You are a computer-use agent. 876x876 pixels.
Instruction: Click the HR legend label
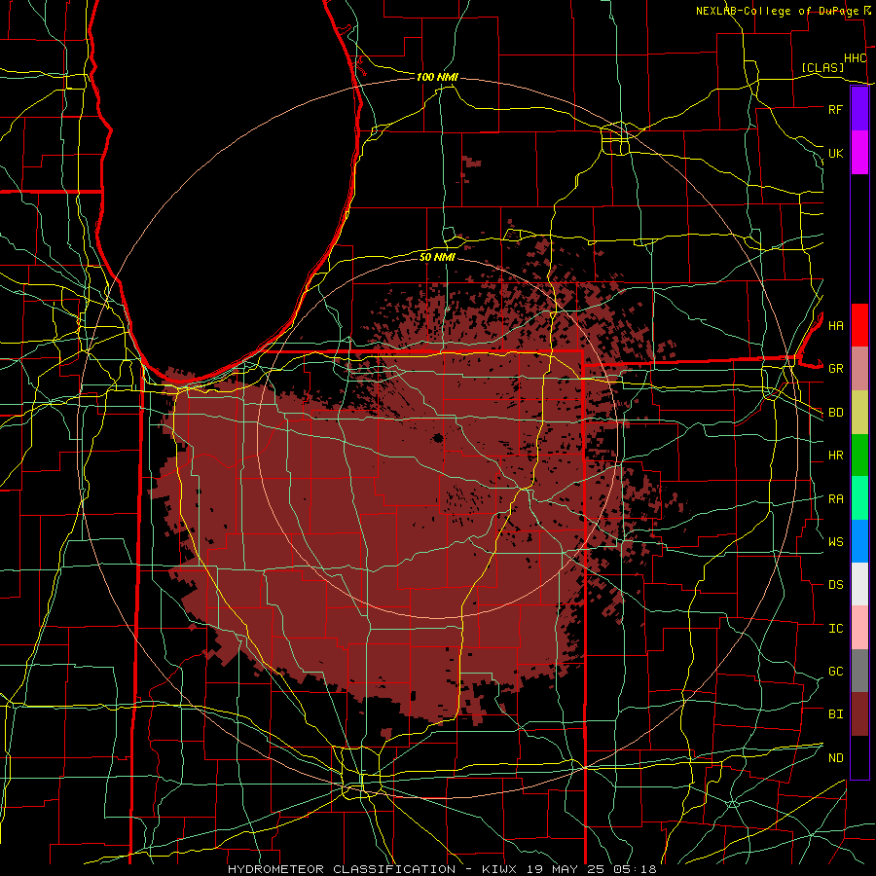[835, 456]
